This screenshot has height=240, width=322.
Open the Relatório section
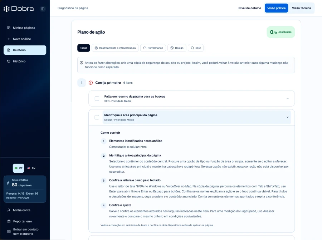pos(25,50)
